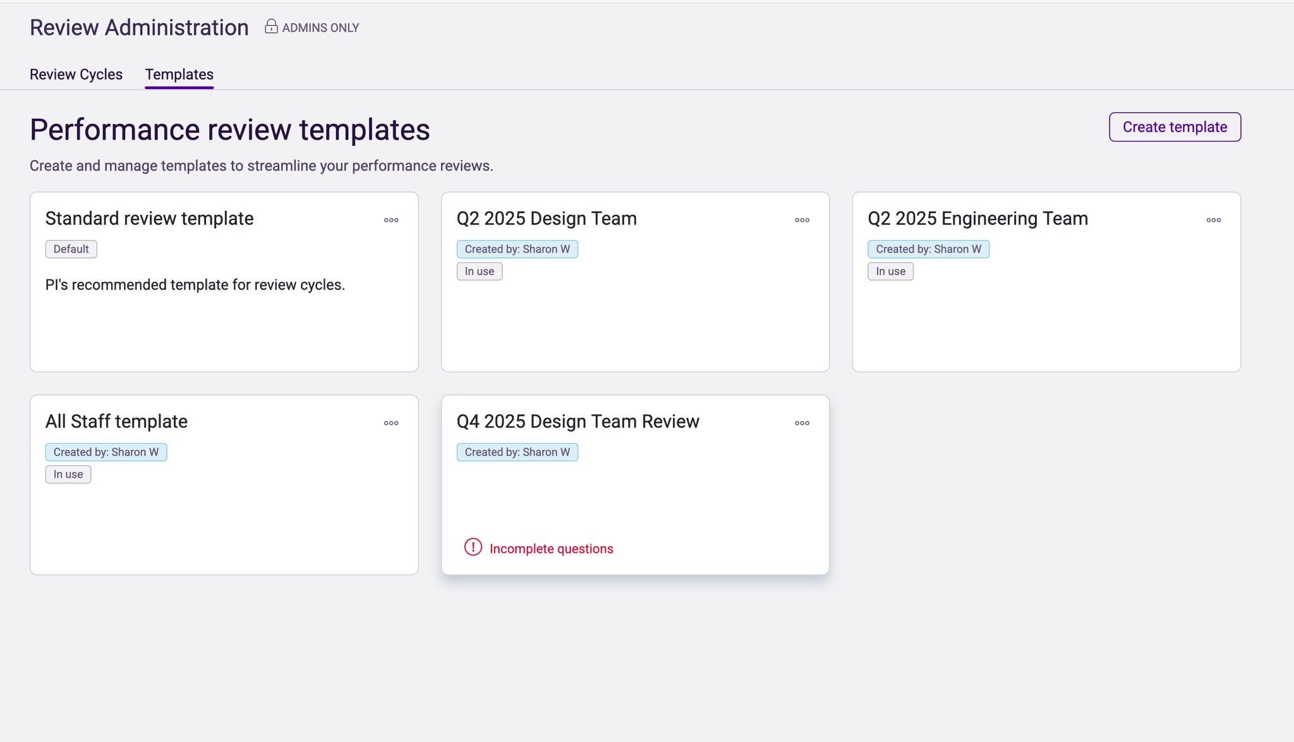The height and width of the screenshot is (742, 1294).
Task: Open the All Staff template card title
Action: [x=116, y=422]
